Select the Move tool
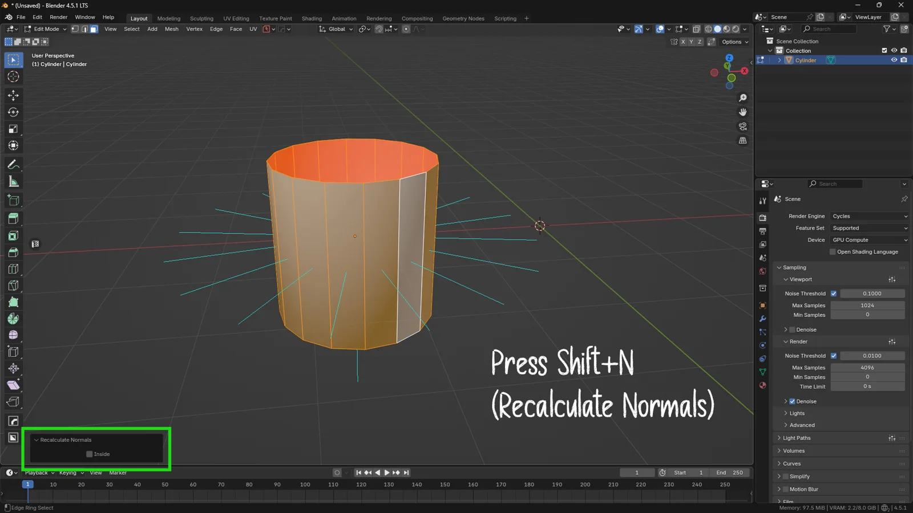Image resolution: width=913 pixels, height=513 pixels. [13, 95]
